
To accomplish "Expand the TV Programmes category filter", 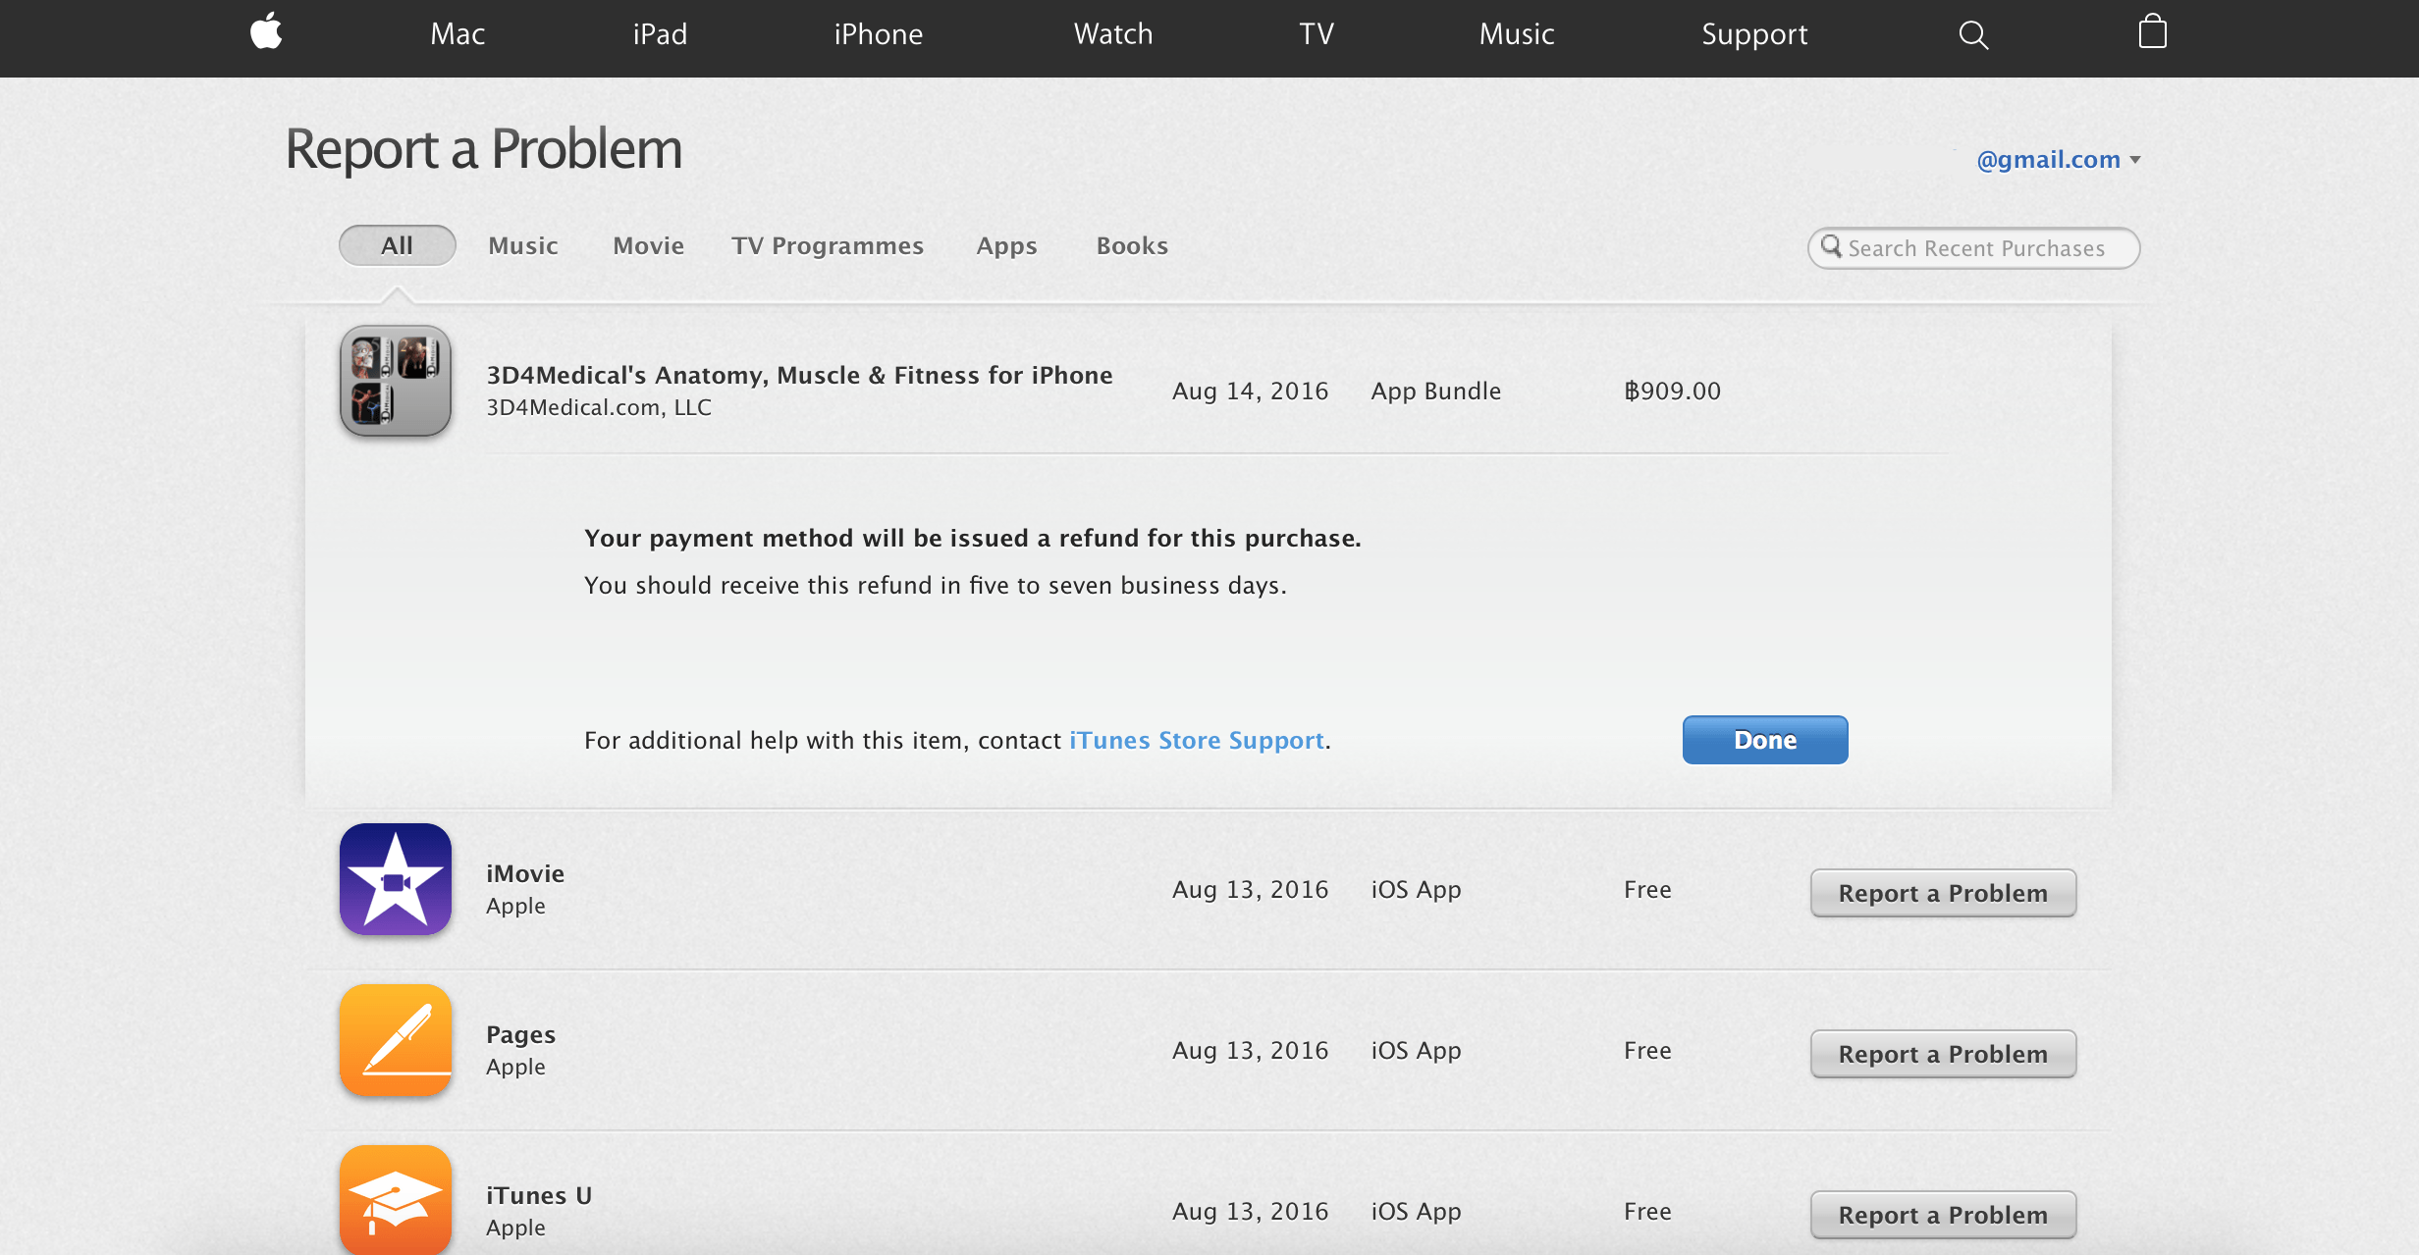I will pos(828,246).
